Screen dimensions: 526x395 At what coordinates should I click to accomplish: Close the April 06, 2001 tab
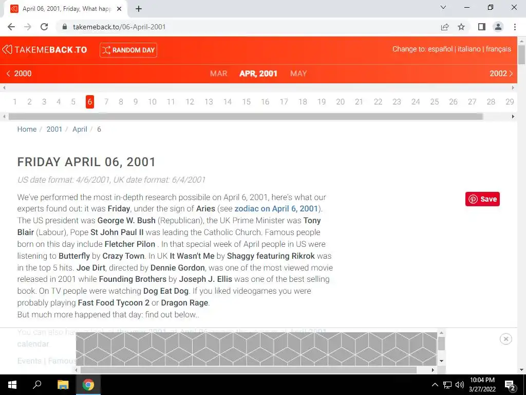[119, 9]
